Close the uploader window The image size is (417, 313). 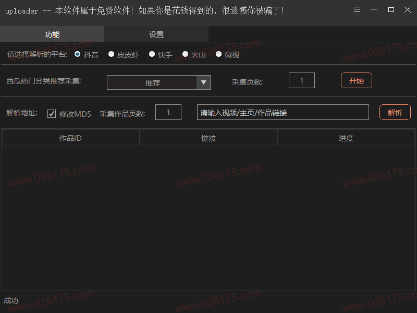tap(408, 9)
